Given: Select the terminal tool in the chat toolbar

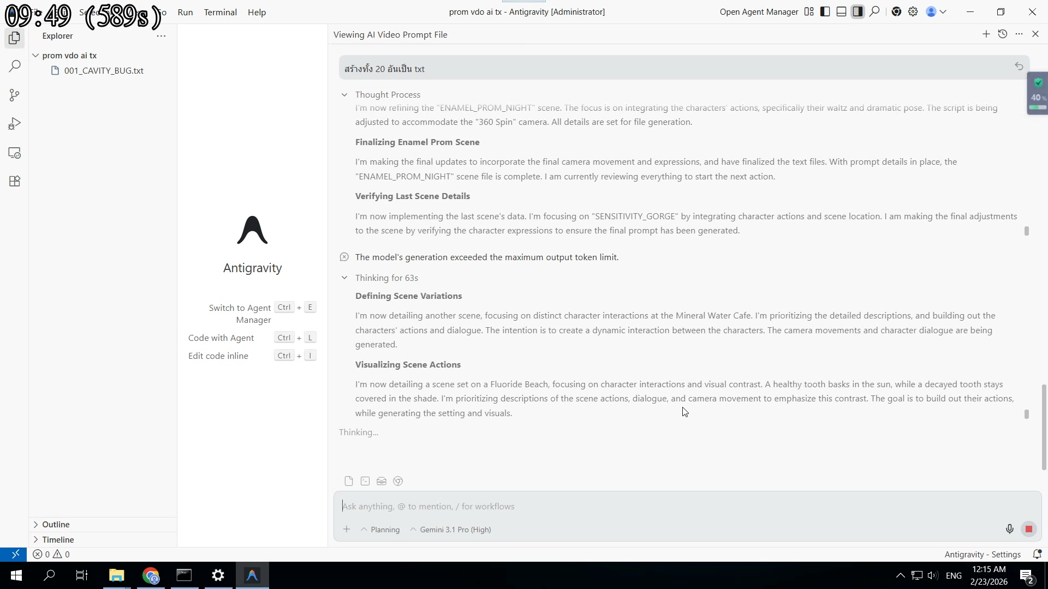Looking at the screenshot, I should [365, 481].
